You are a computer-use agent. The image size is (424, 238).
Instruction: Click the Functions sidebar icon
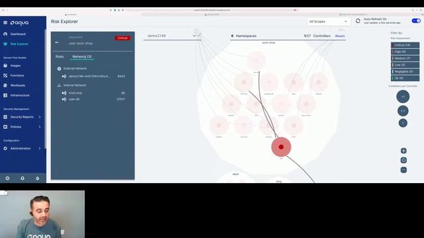click(x=5, y=75)
